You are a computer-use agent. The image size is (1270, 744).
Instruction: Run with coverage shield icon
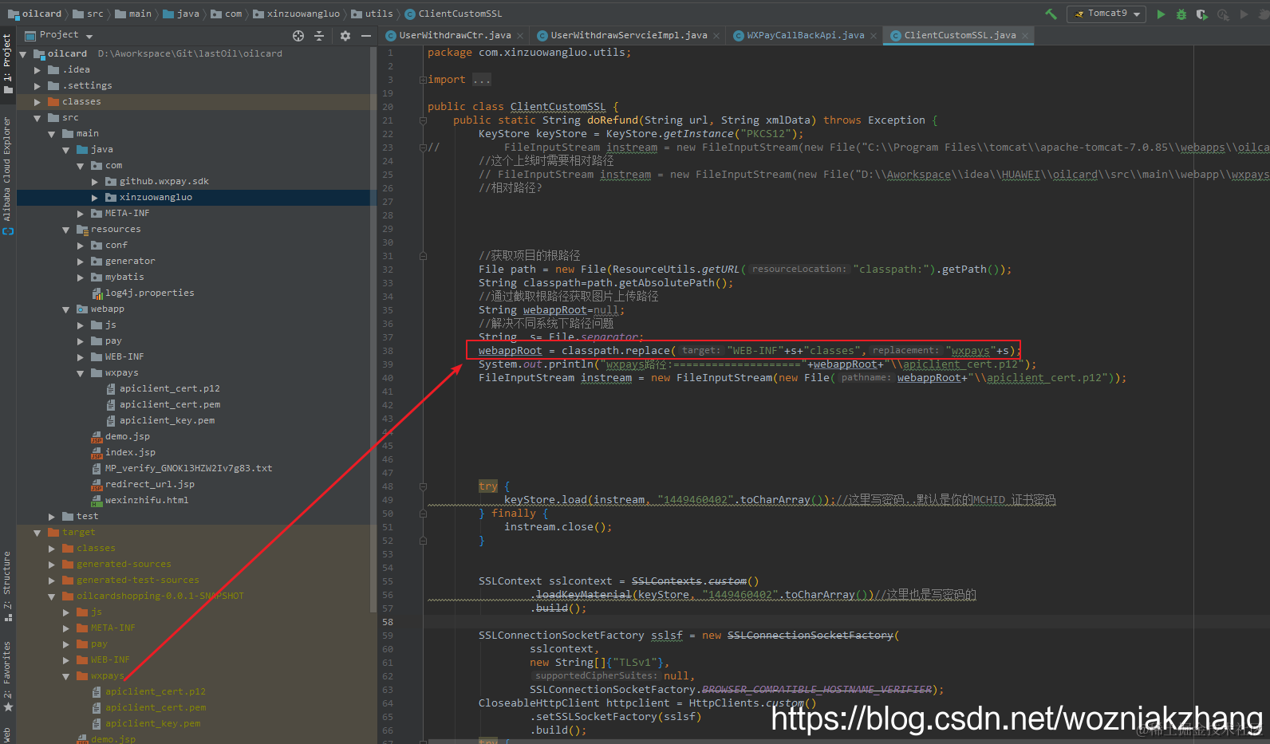(x=1202, y=14)
